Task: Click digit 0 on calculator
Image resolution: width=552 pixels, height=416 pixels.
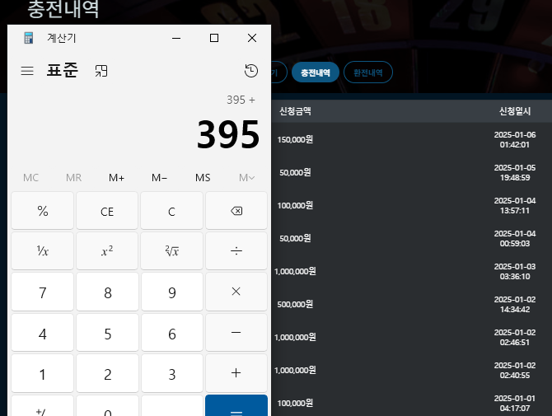Action: pyautogui.click(x=107, y=405)
